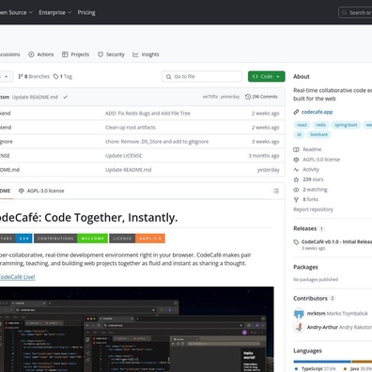372x372 pixels.
Task: Open the Activity link
Action: point(311,169)
